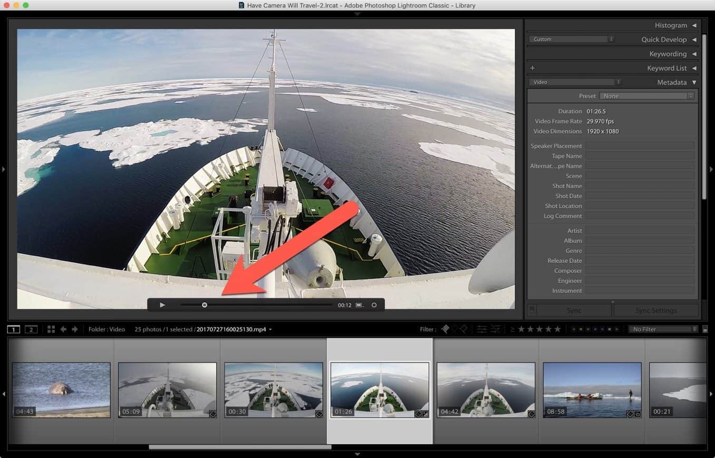Open the Preset None selector in Metadata
The height and width of the screenshot is (458, 715).
647,96
